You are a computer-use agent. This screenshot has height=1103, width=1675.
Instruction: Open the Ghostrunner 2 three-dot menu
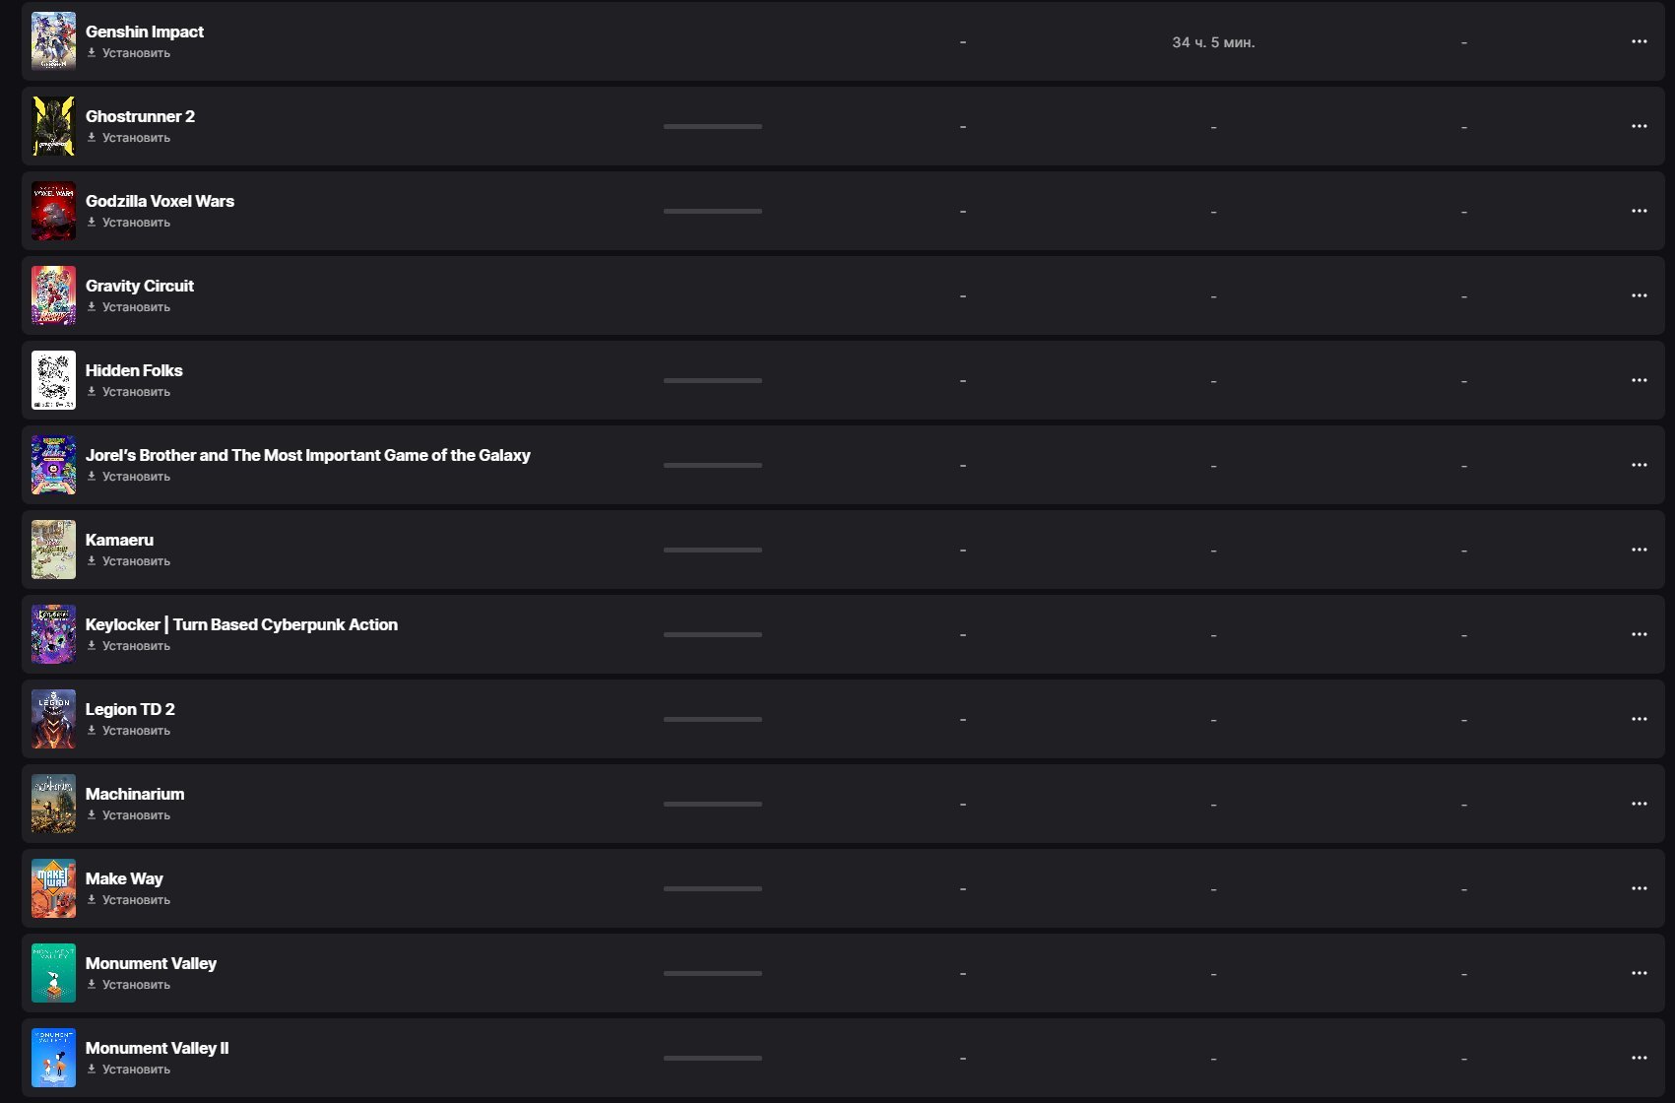1639,126
